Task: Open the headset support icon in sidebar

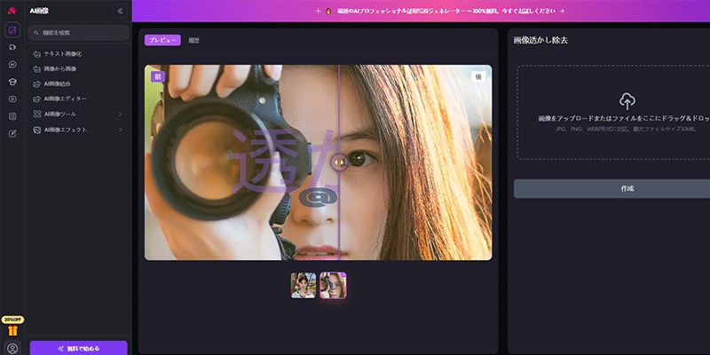Action: point(12,47)
